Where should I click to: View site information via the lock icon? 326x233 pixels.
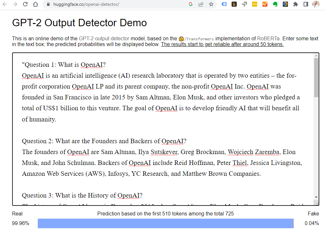coord(48,4)
